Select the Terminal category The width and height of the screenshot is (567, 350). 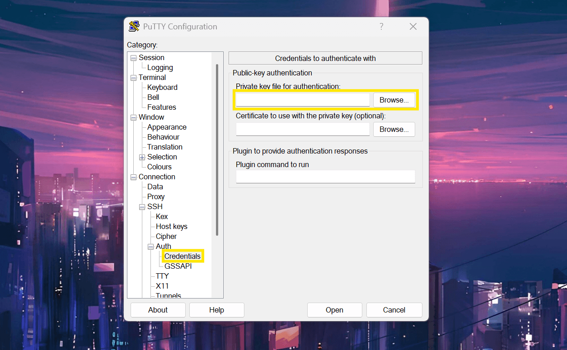[152, 77]
